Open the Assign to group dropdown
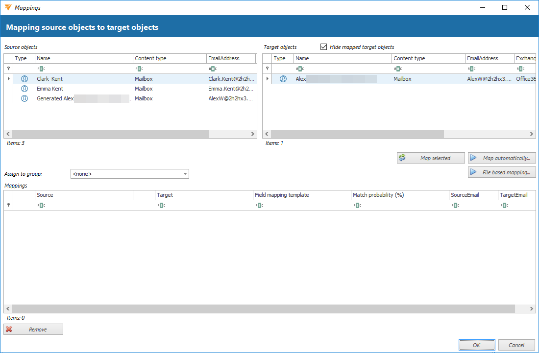This screenshot has height=353, width=539. click(185, 174)
